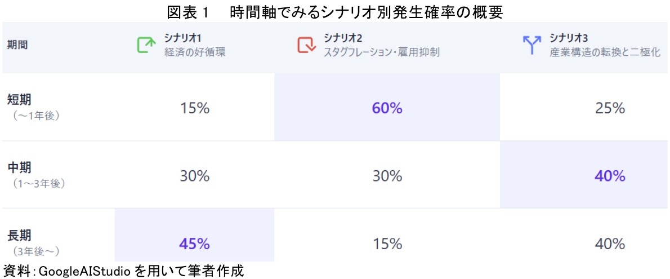Click the 中期 30% value under シナリオ2
Image resolution: width=670 pixels, height=279 pixels.
point(387,176)
